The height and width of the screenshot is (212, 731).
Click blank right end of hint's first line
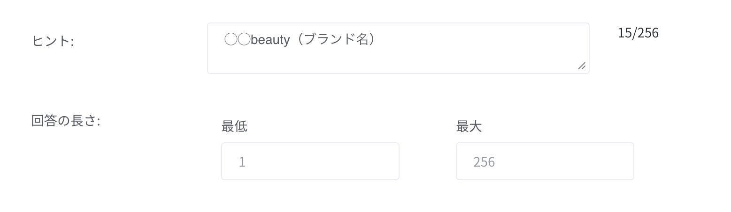click(516, 40)
